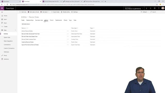Screen dimensions: 165x93
Task: Open Inactive Device Orders view
Action: click(x=28, y=42)
